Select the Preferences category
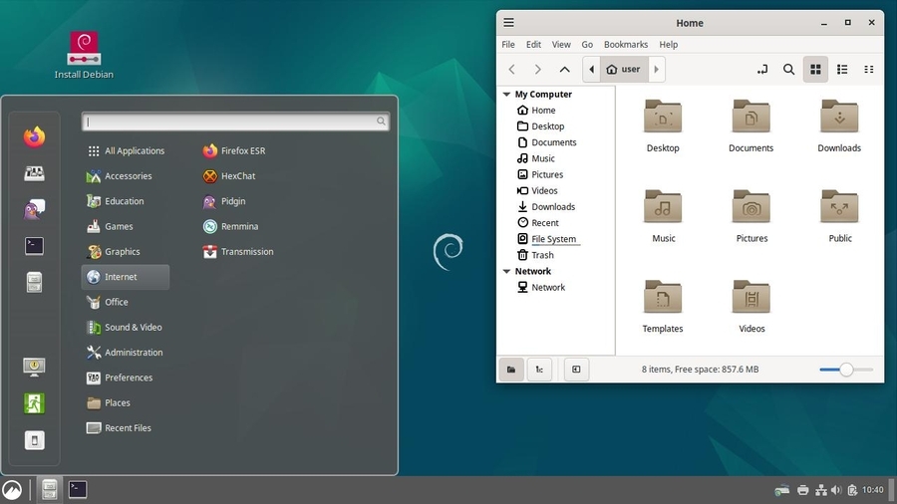897x504 pixels. [x=126, y=378]
